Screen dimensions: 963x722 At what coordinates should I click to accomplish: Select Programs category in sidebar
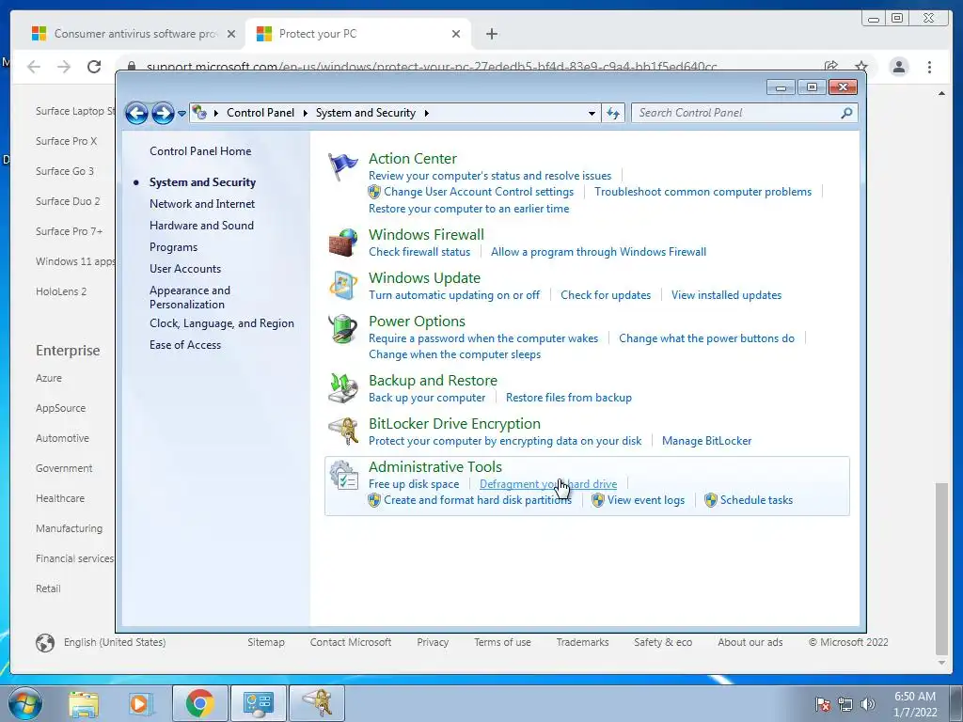[x=173, y=247]
